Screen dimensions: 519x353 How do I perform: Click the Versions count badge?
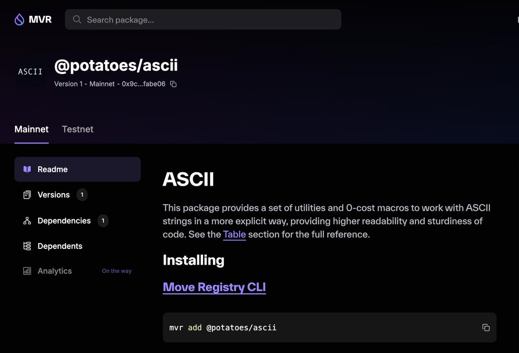click(82, 195)
